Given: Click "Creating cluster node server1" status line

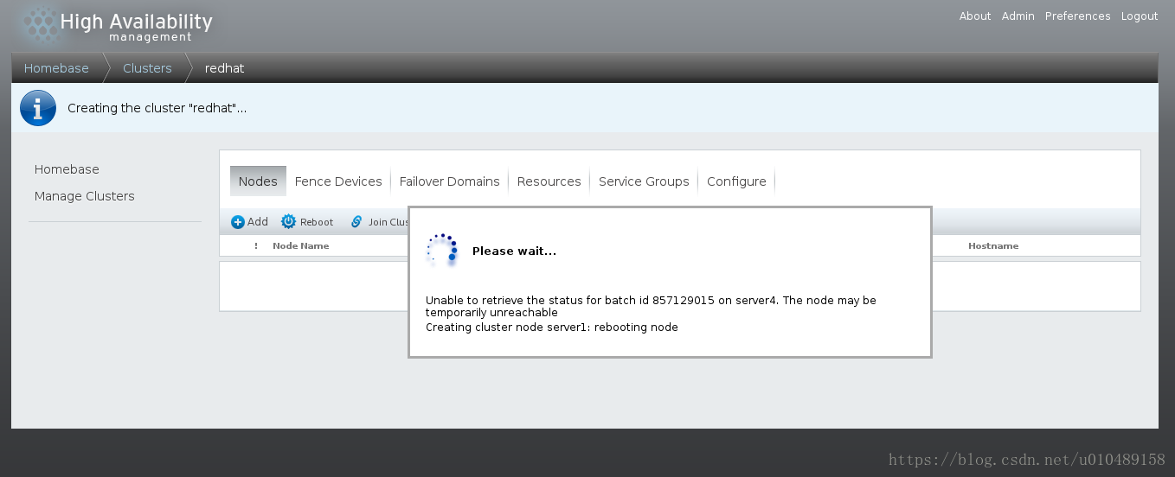Looking at the screenshot, I should coord(552,328).
